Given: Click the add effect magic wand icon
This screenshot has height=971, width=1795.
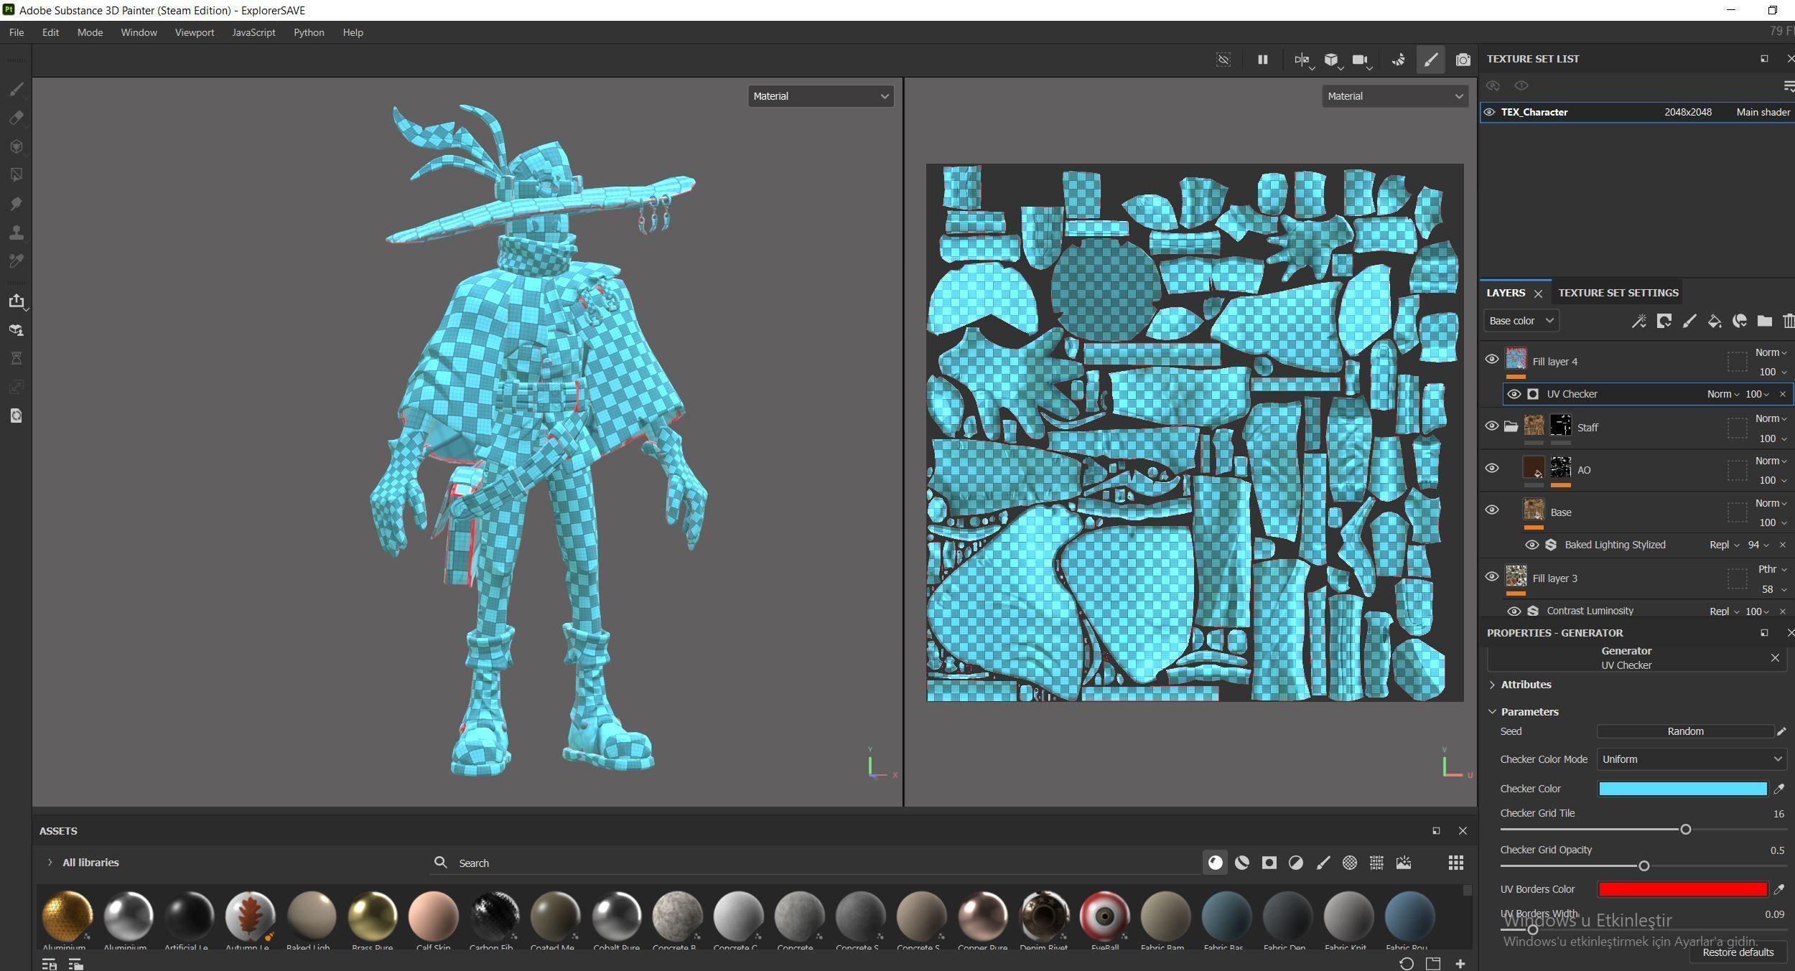Looking at the screenshot, I should (1638, 321).
